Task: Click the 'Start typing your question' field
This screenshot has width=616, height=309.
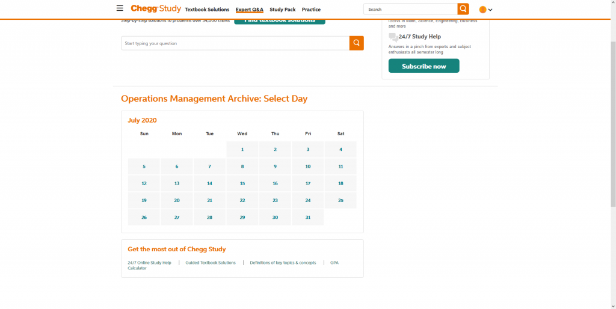Action: (235, 43)
